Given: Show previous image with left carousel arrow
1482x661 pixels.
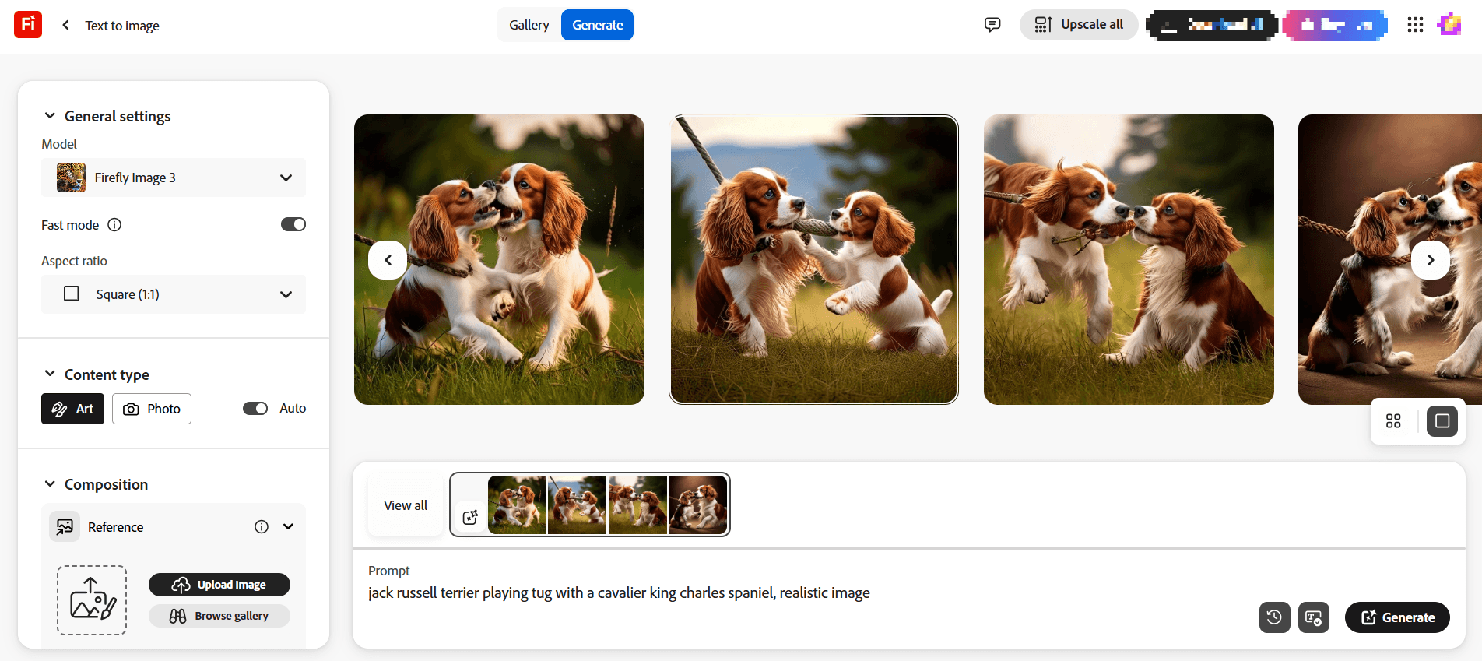Looking at the screenshot, I should coord(388,260).
